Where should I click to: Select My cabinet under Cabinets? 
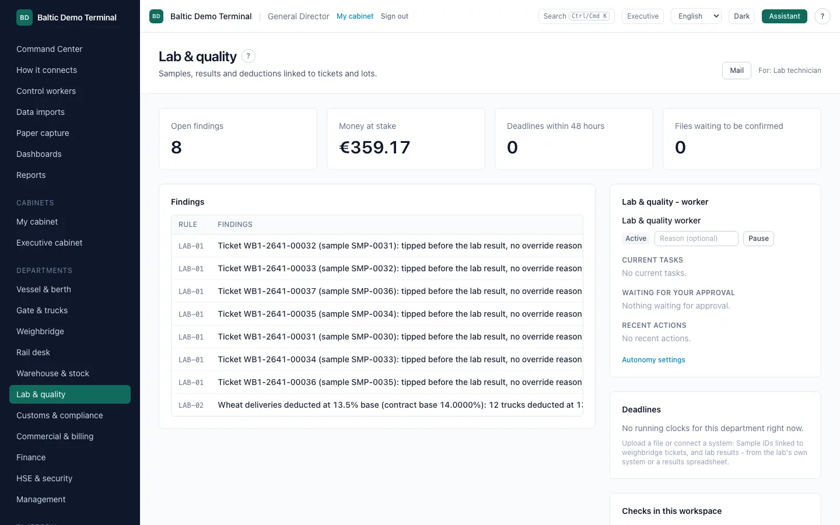tap(70, 222)
